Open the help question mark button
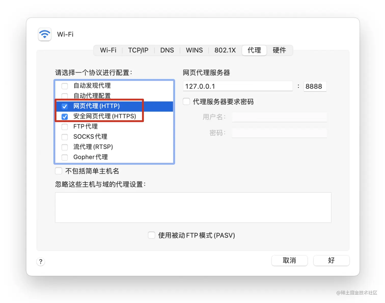This screenshot has width=385, height=303. [41, 262]
